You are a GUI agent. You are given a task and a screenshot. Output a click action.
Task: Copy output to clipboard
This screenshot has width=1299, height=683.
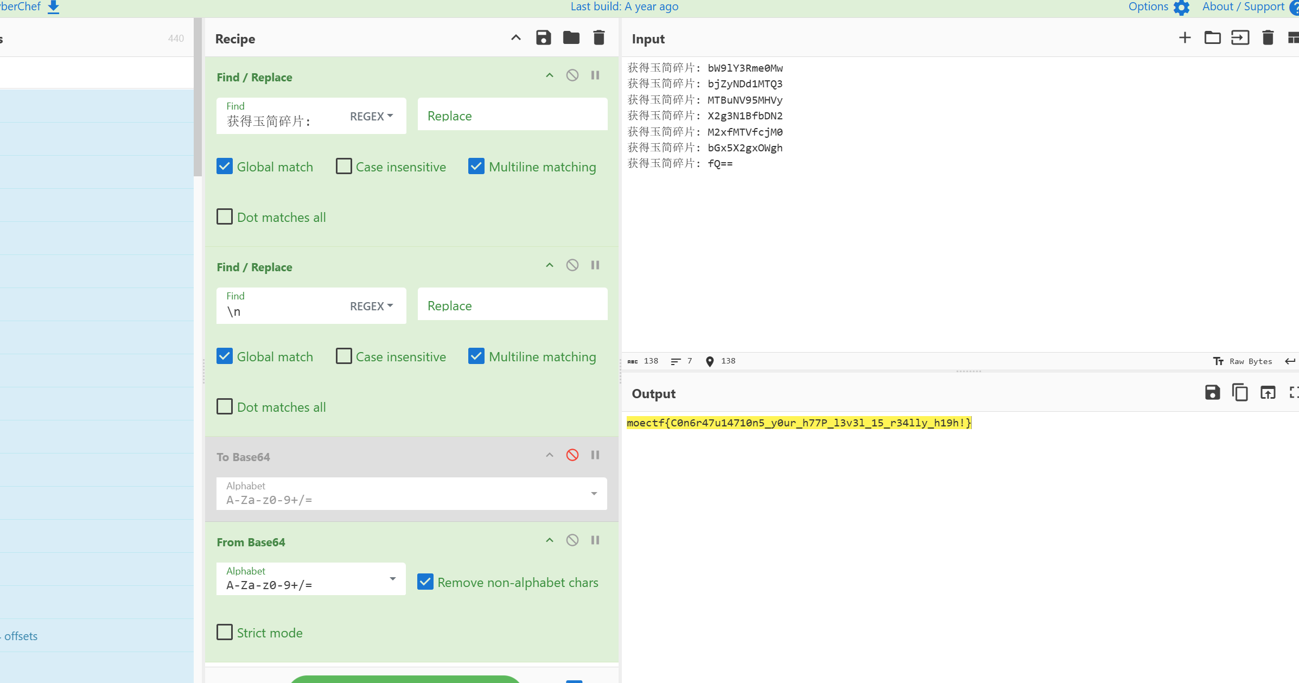[1240, 393]
